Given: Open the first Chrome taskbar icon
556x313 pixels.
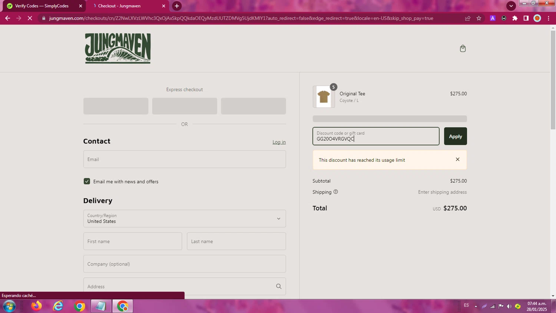Looking at the screenshot, I should [80, 306].
